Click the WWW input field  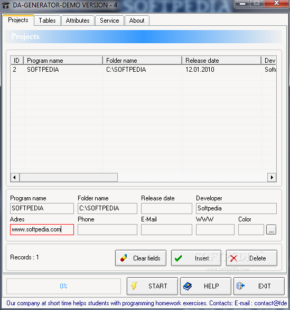(215, 229)
